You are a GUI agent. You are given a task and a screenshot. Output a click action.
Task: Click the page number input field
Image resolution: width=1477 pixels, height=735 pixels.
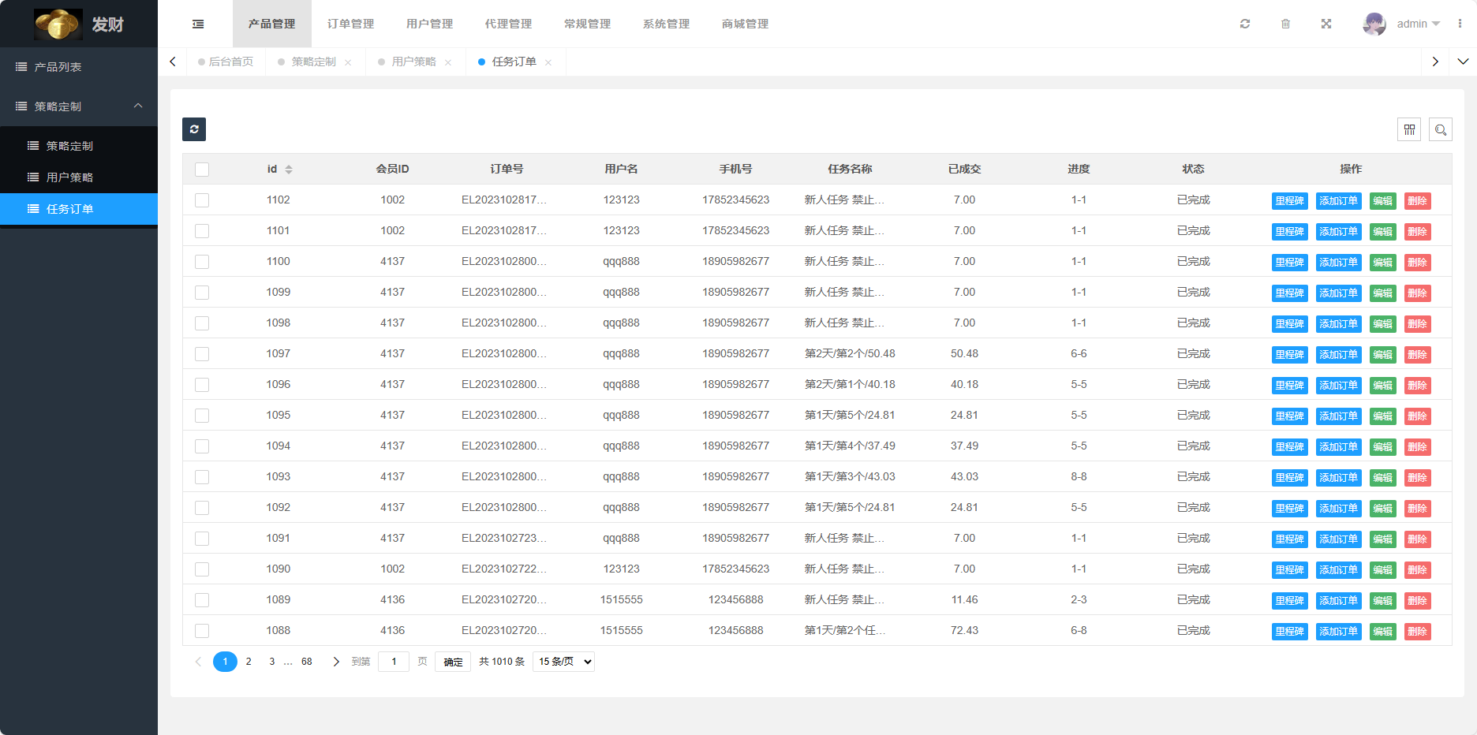click(x=394, y=662)
